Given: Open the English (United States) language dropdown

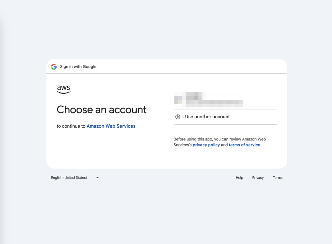Looking at the screenshot, I should coord(69,178).
